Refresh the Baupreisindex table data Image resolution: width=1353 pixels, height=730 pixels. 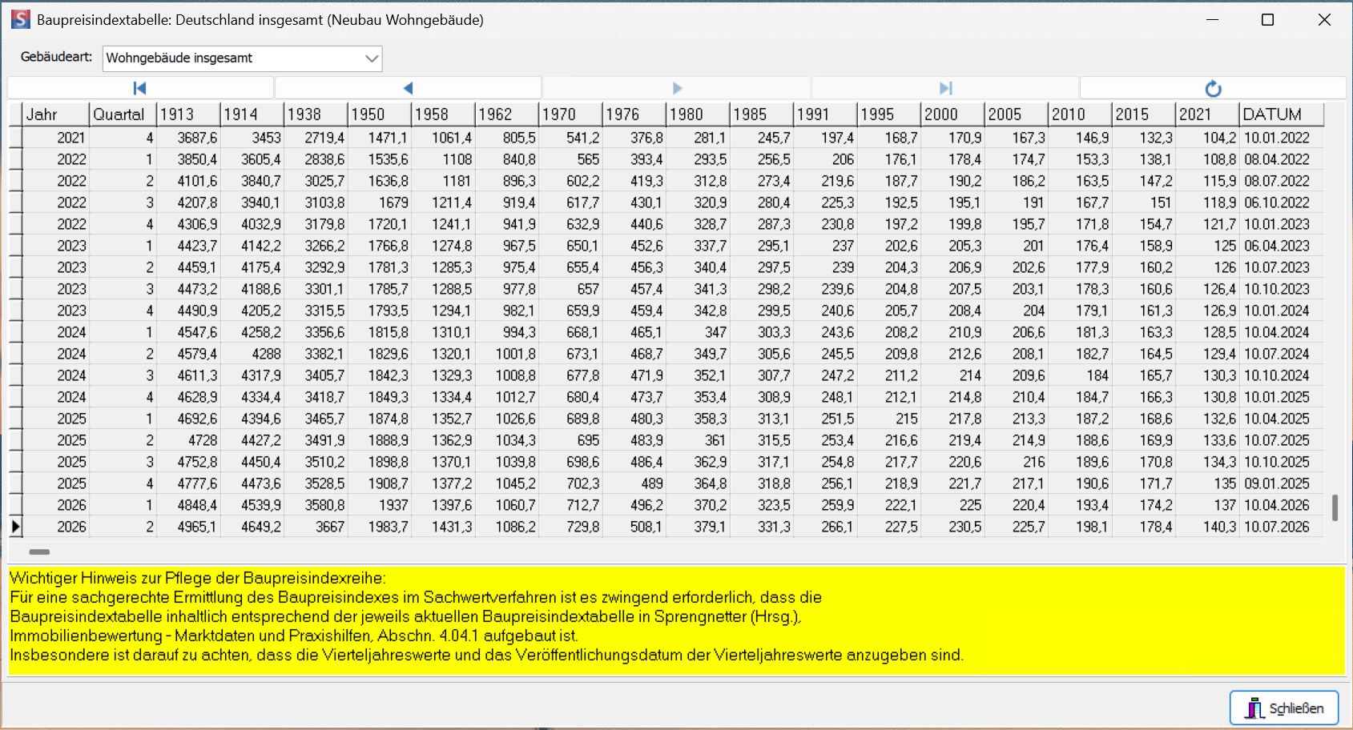[1213, 88]
